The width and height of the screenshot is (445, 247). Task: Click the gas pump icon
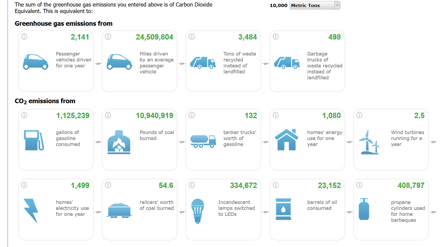[x=34, y=140]
